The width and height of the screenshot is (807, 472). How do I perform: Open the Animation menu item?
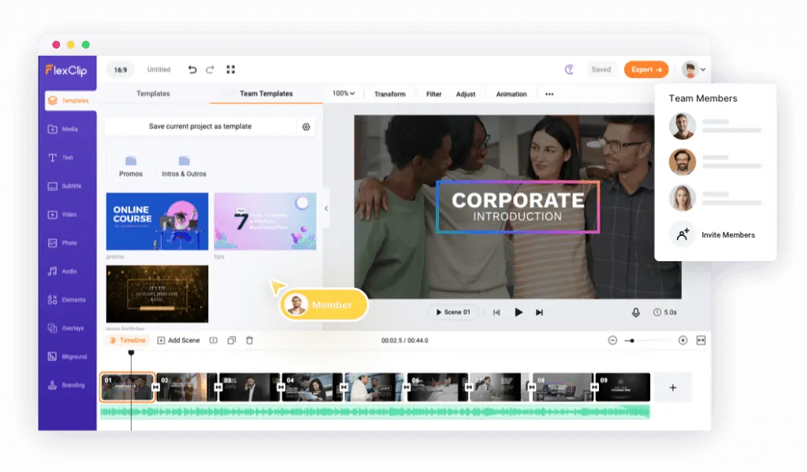[x=511, y=94]
